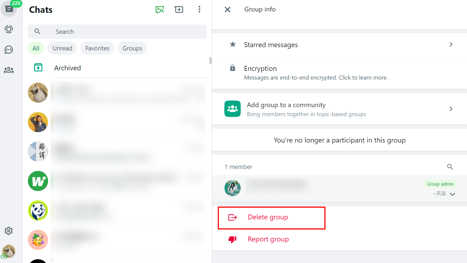Open the Status sidebar icon

8,29
